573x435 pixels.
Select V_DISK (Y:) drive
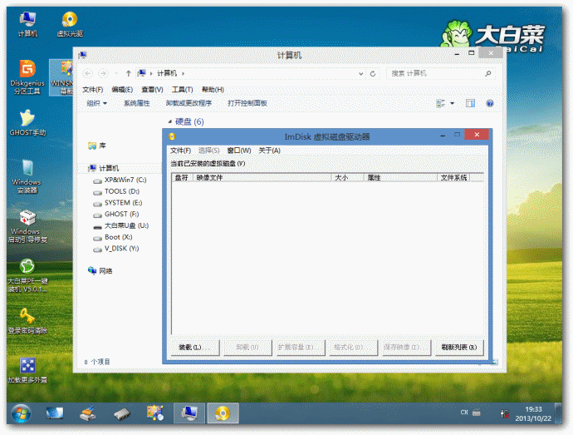tap(116, 248)
